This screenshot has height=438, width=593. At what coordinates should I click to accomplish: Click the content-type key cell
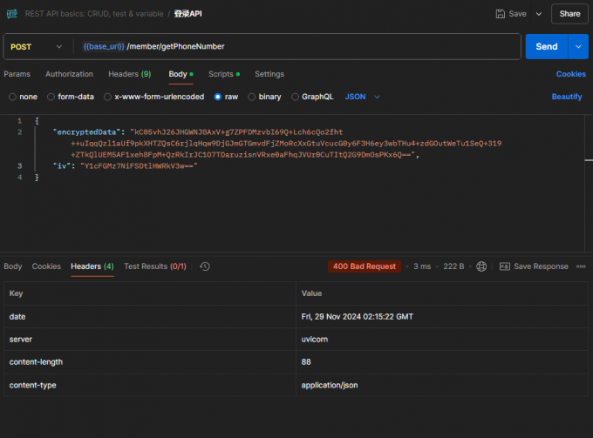pos(150,385)
